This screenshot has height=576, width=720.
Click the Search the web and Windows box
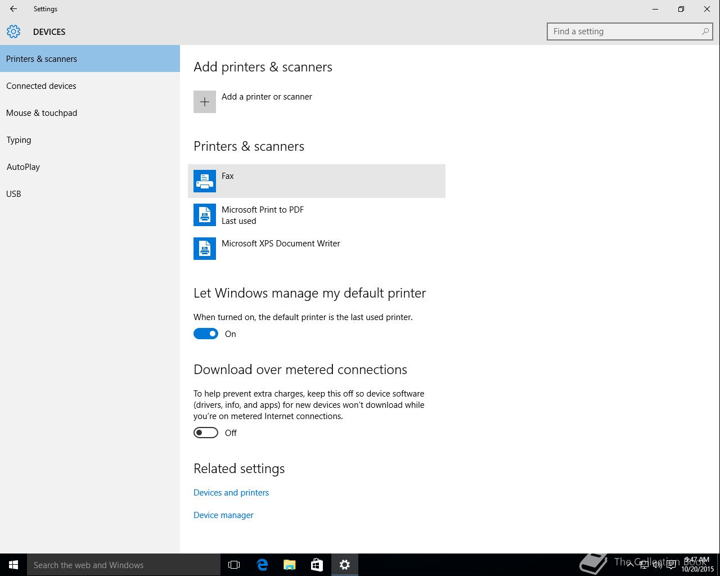point(124,565)
